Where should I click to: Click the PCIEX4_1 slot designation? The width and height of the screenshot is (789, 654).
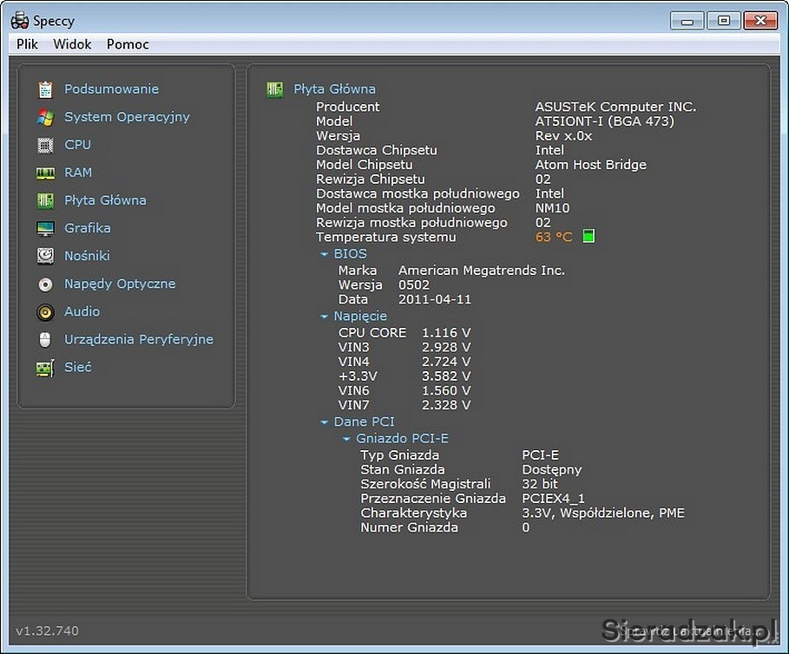[554, 499]
